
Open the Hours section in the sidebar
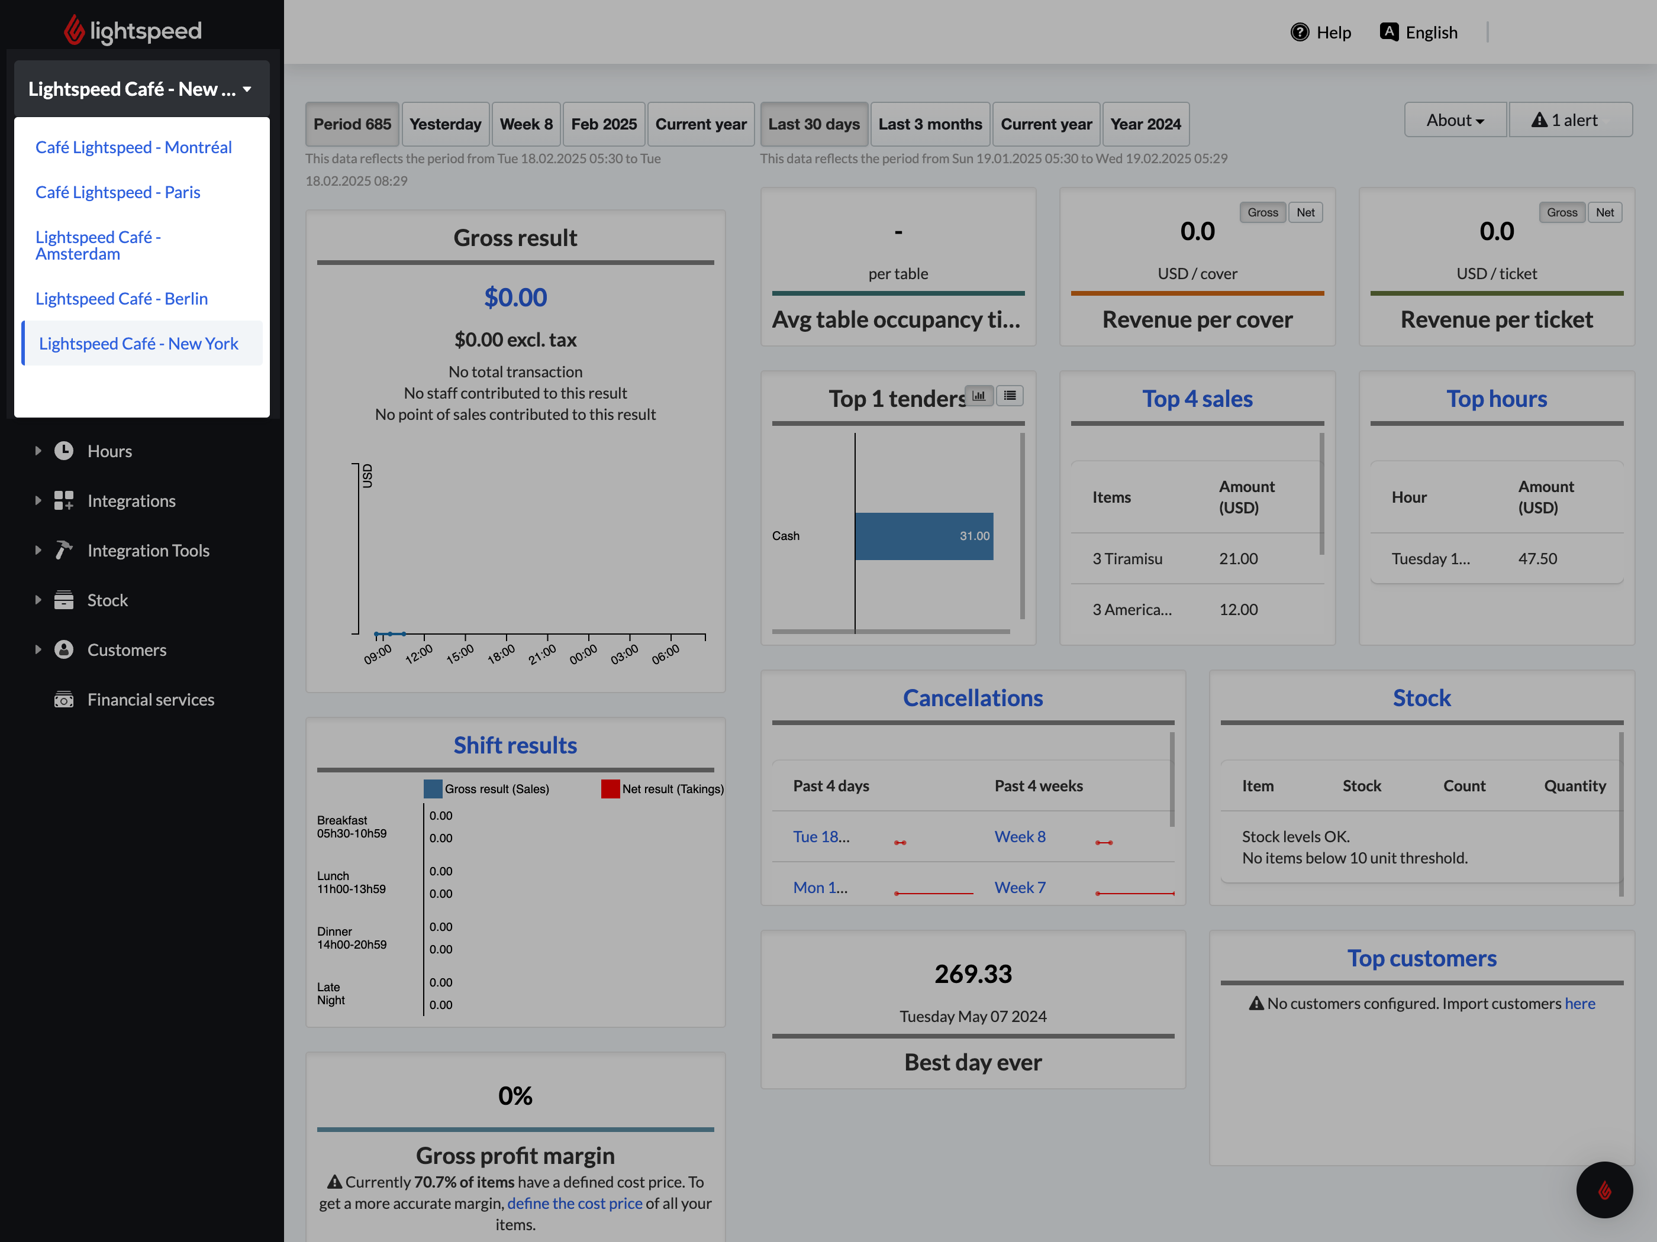coord(109,451)
